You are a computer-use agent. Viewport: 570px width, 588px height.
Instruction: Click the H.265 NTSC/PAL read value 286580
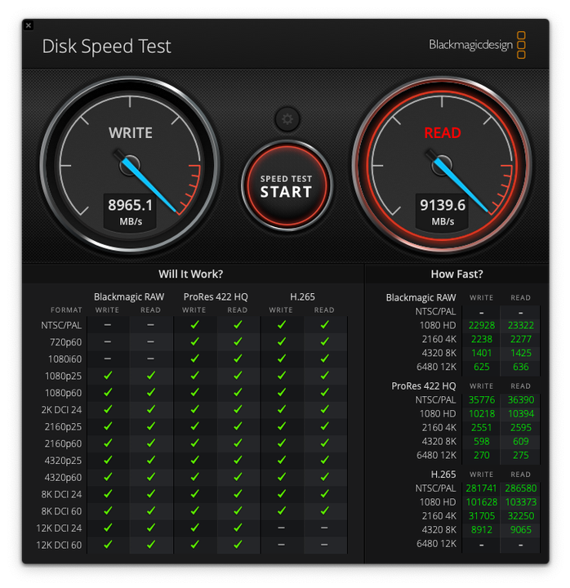tap(520, 488)
